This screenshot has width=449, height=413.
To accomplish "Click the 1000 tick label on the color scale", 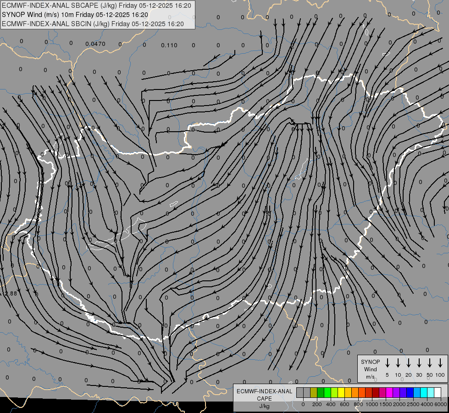I will point(372,404).
